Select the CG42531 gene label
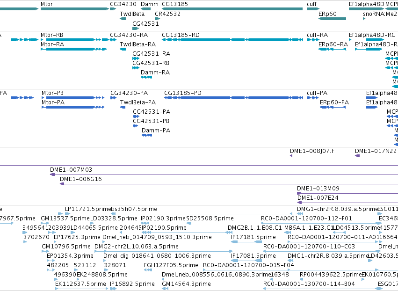 pyautogui.click(x=146, y=23)
